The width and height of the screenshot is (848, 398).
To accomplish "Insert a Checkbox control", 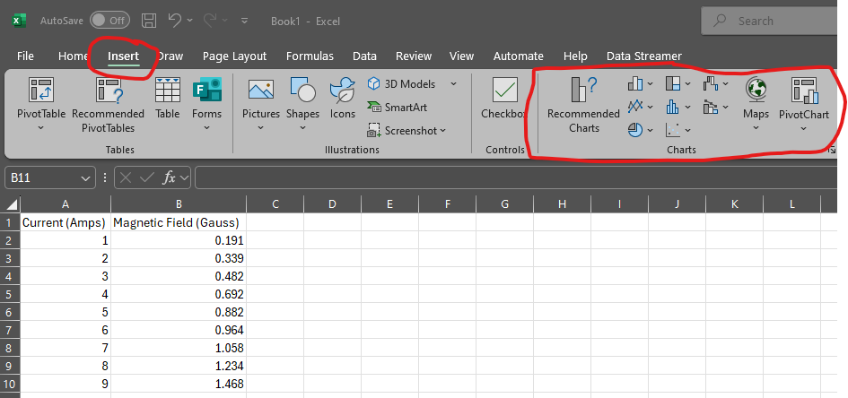I will pos(504,91).
